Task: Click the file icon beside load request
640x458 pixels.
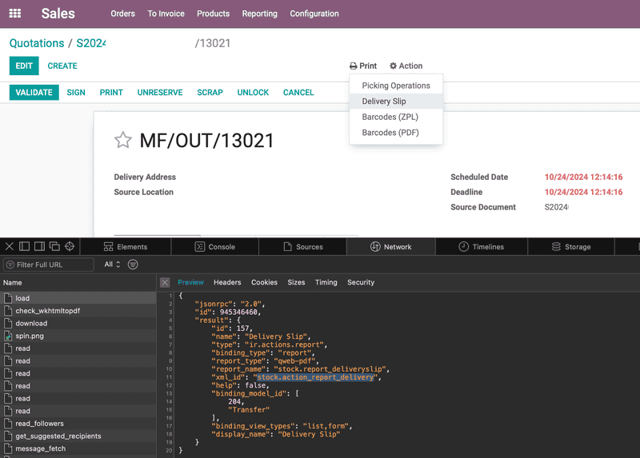Action: [8, 298]
